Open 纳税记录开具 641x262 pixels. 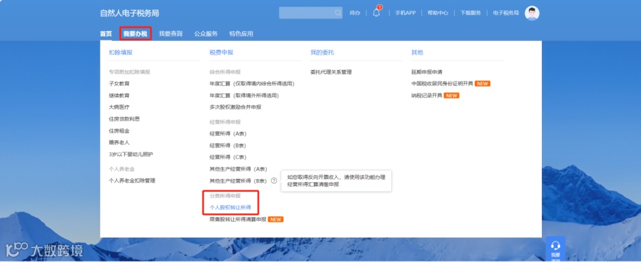tap(427, 95)
